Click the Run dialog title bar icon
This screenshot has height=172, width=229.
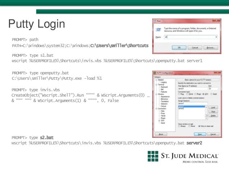(x=155, y=21)
